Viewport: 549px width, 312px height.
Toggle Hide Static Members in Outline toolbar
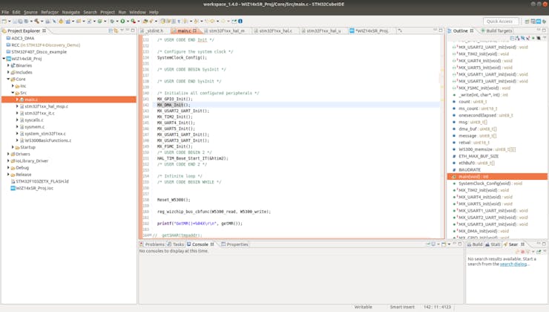tap(527, 38)
